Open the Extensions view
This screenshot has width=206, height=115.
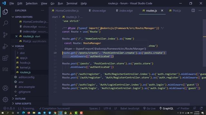(x=5, y=58)
